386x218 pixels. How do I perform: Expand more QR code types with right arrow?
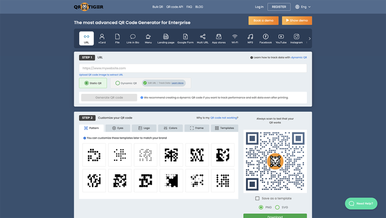click(x=309, y=38)
